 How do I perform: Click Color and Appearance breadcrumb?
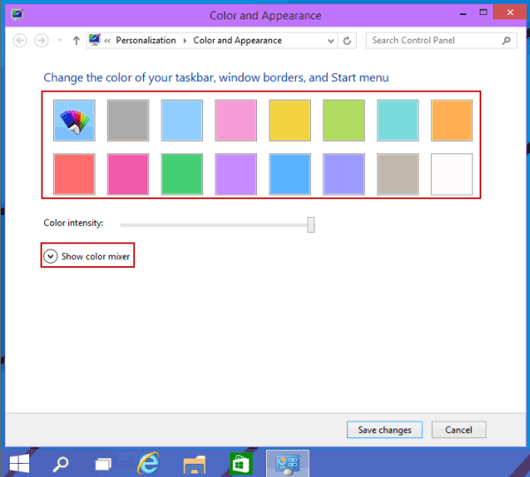(238, 41)
